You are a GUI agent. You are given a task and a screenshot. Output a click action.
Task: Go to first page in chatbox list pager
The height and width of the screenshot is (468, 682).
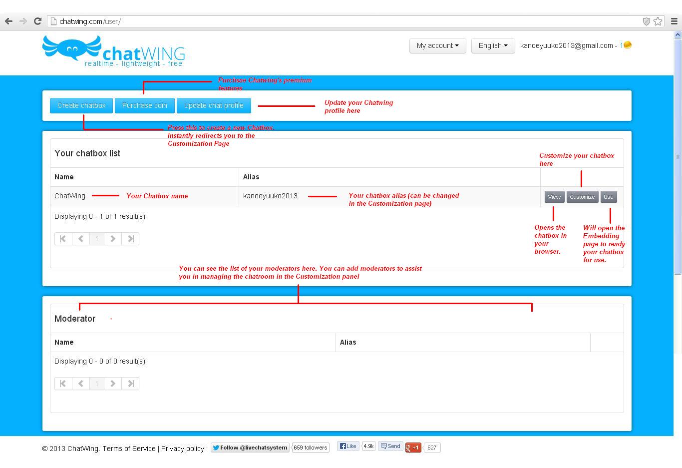pos(63,239)
